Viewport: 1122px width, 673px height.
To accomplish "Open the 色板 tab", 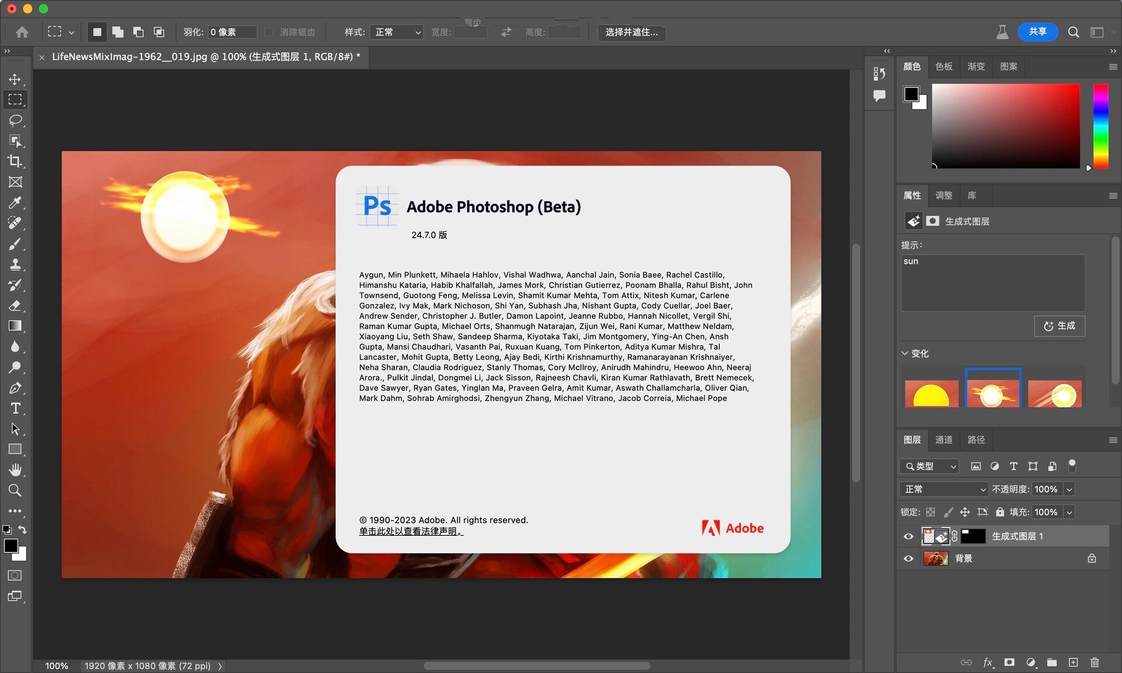I will [943, 67].
